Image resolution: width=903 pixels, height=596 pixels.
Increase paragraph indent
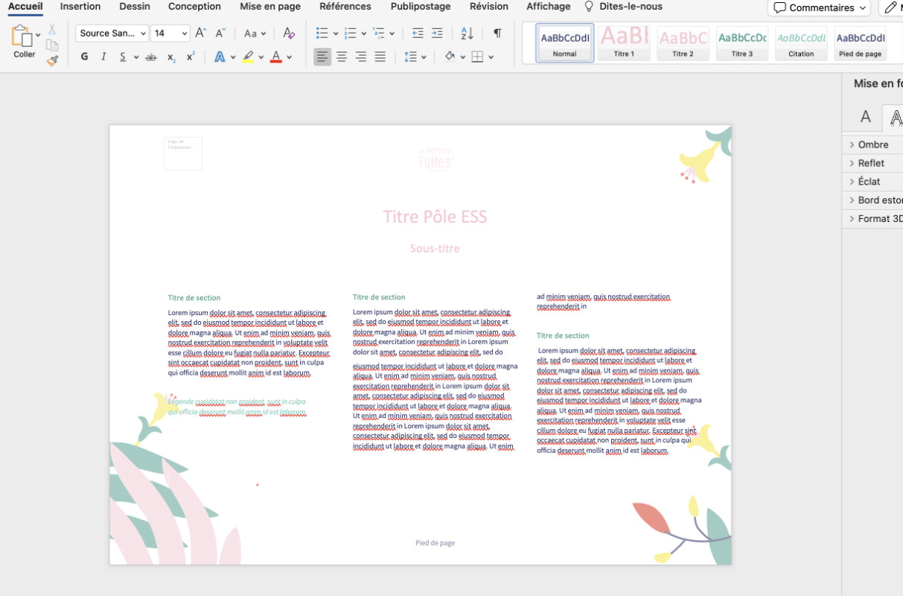(x=437, y=34)
